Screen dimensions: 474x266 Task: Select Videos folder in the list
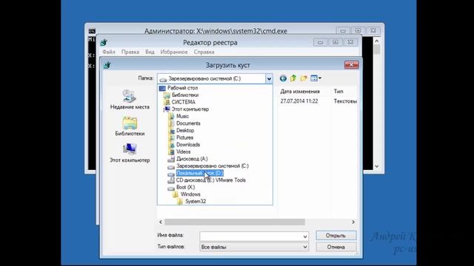183,151
